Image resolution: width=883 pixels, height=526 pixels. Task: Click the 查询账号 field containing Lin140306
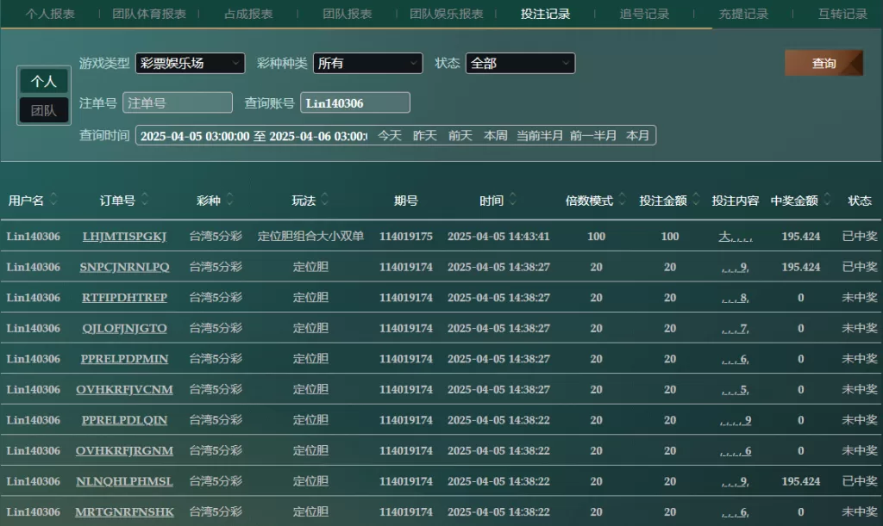(x=354, y=102)
